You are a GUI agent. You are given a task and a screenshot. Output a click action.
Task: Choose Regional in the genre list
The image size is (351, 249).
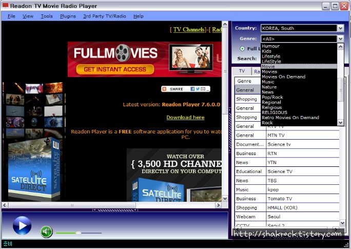[299, 102]
